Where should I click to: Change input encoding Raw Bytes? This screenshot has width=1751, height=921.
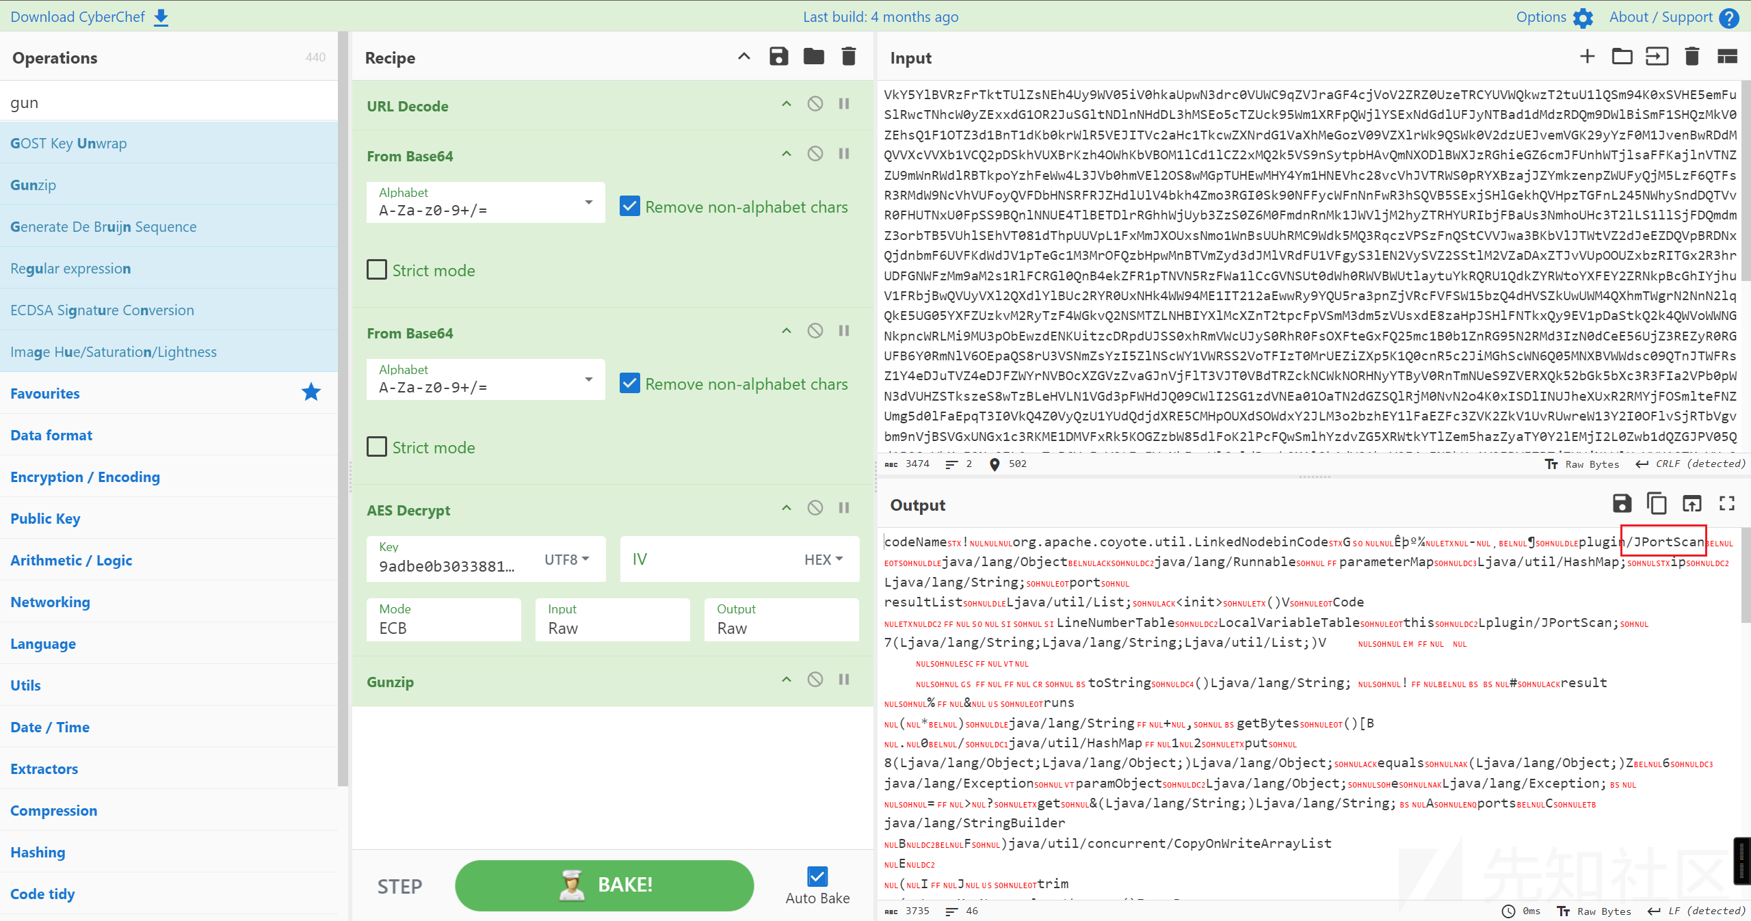[x=1583, y=464]
